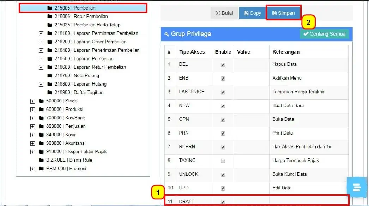Click folder icon beside 500000 Stock
Viewport: 369px width, 206px height.
pos(41,101)
